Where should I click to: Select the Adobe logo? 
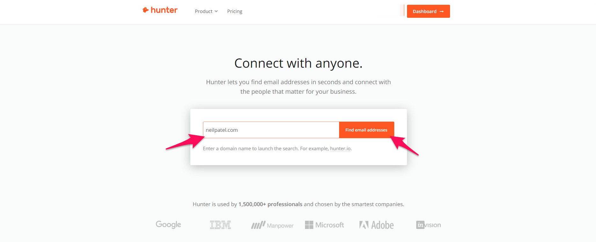[x=376, y=225]
